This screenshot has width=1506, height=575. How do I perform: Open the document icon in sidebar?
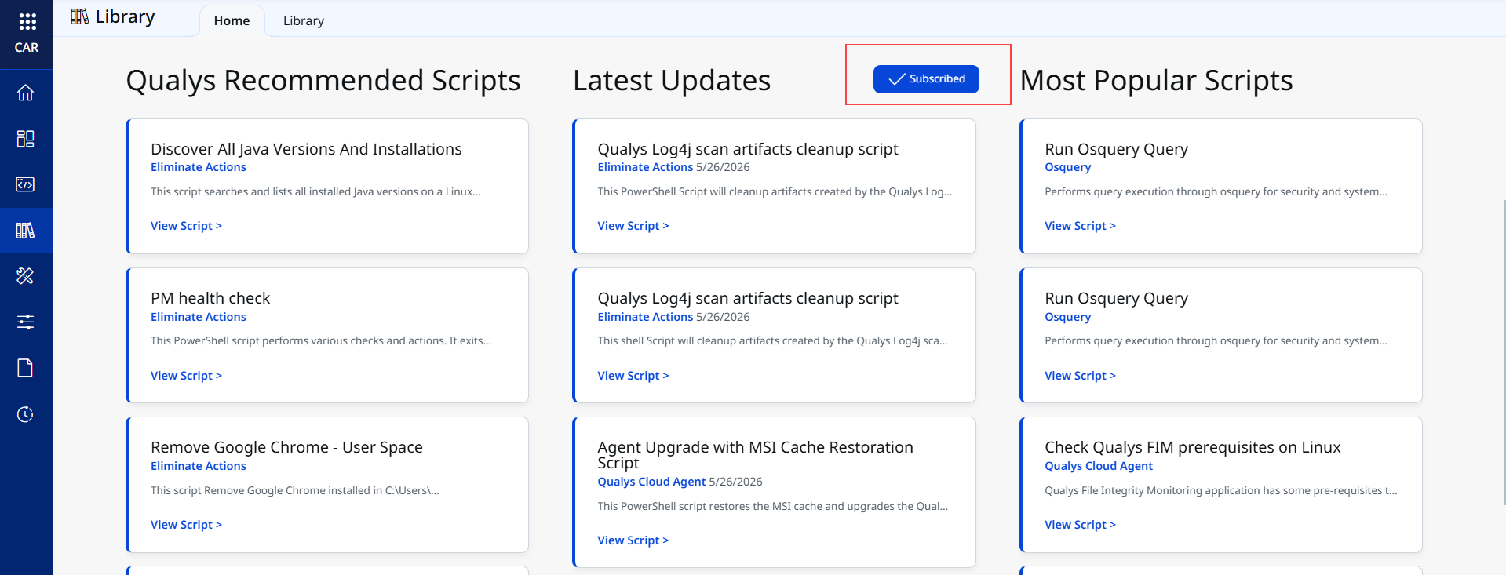[25, 368]
